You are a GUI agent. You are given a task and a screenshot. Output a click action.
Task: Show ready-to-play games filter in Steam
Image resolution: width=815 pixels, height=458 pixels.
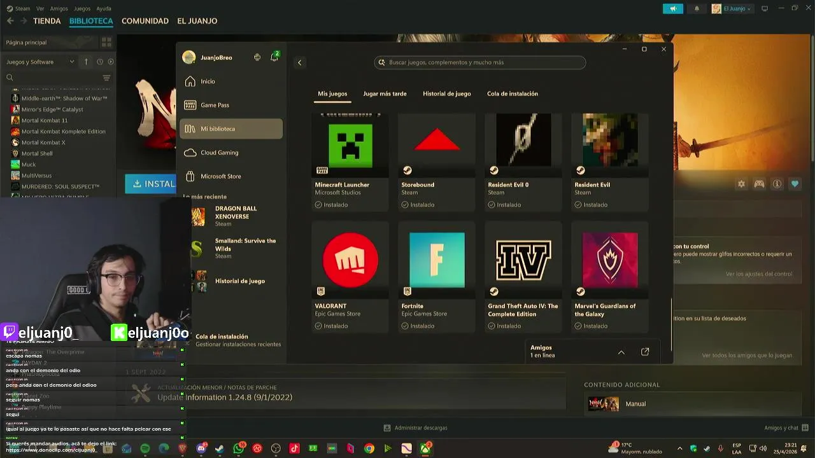111,62
